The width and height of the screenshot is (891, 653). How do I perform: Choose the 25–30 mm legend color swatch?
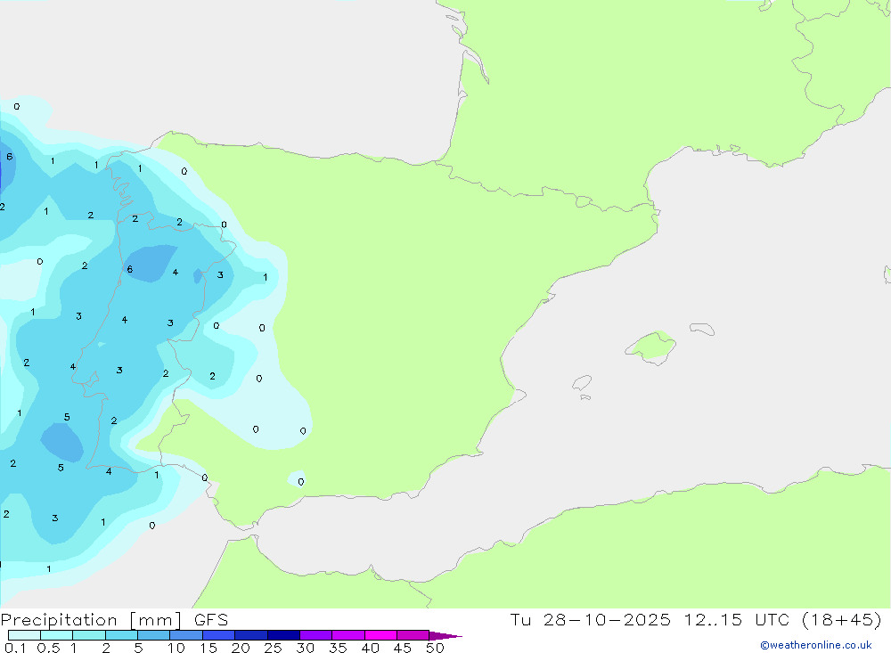[283, 635]
